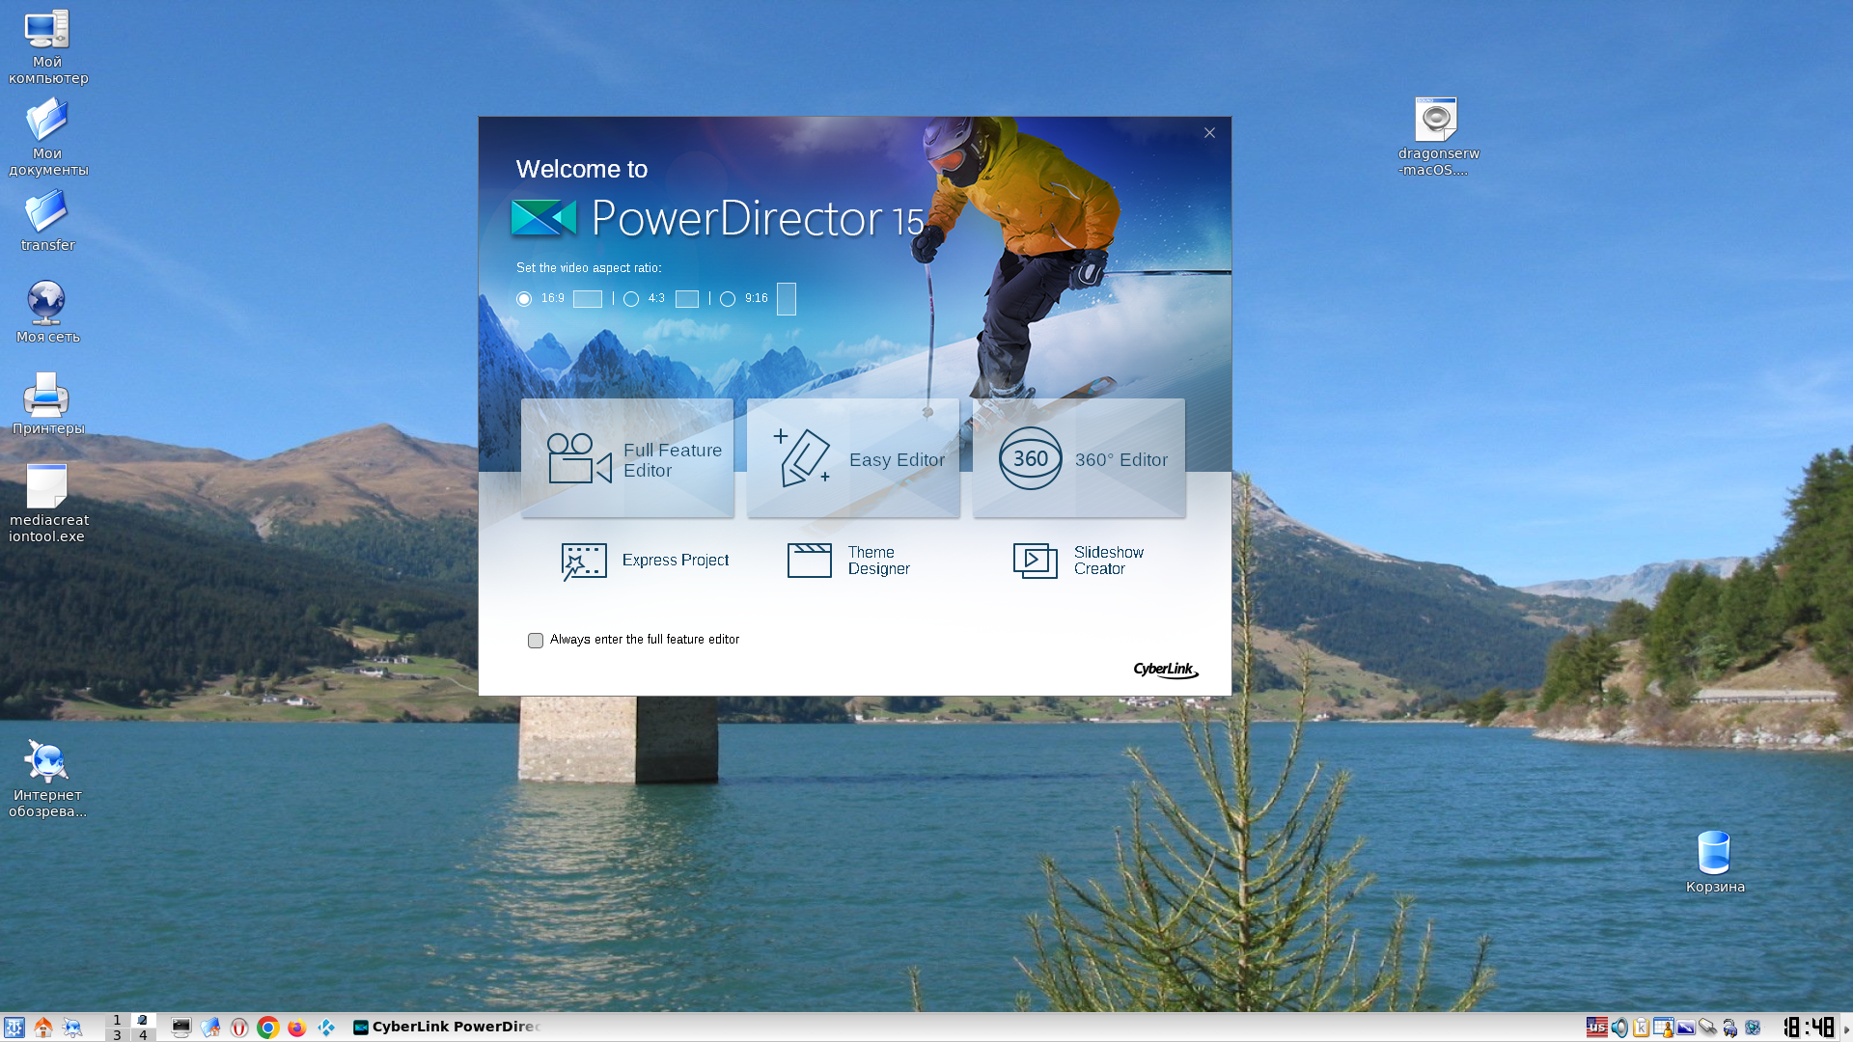Screen dimensions: 1853x1042
Task: Open the Klipper clipboard tray icon
Action: click(x=1642, y=1028)
